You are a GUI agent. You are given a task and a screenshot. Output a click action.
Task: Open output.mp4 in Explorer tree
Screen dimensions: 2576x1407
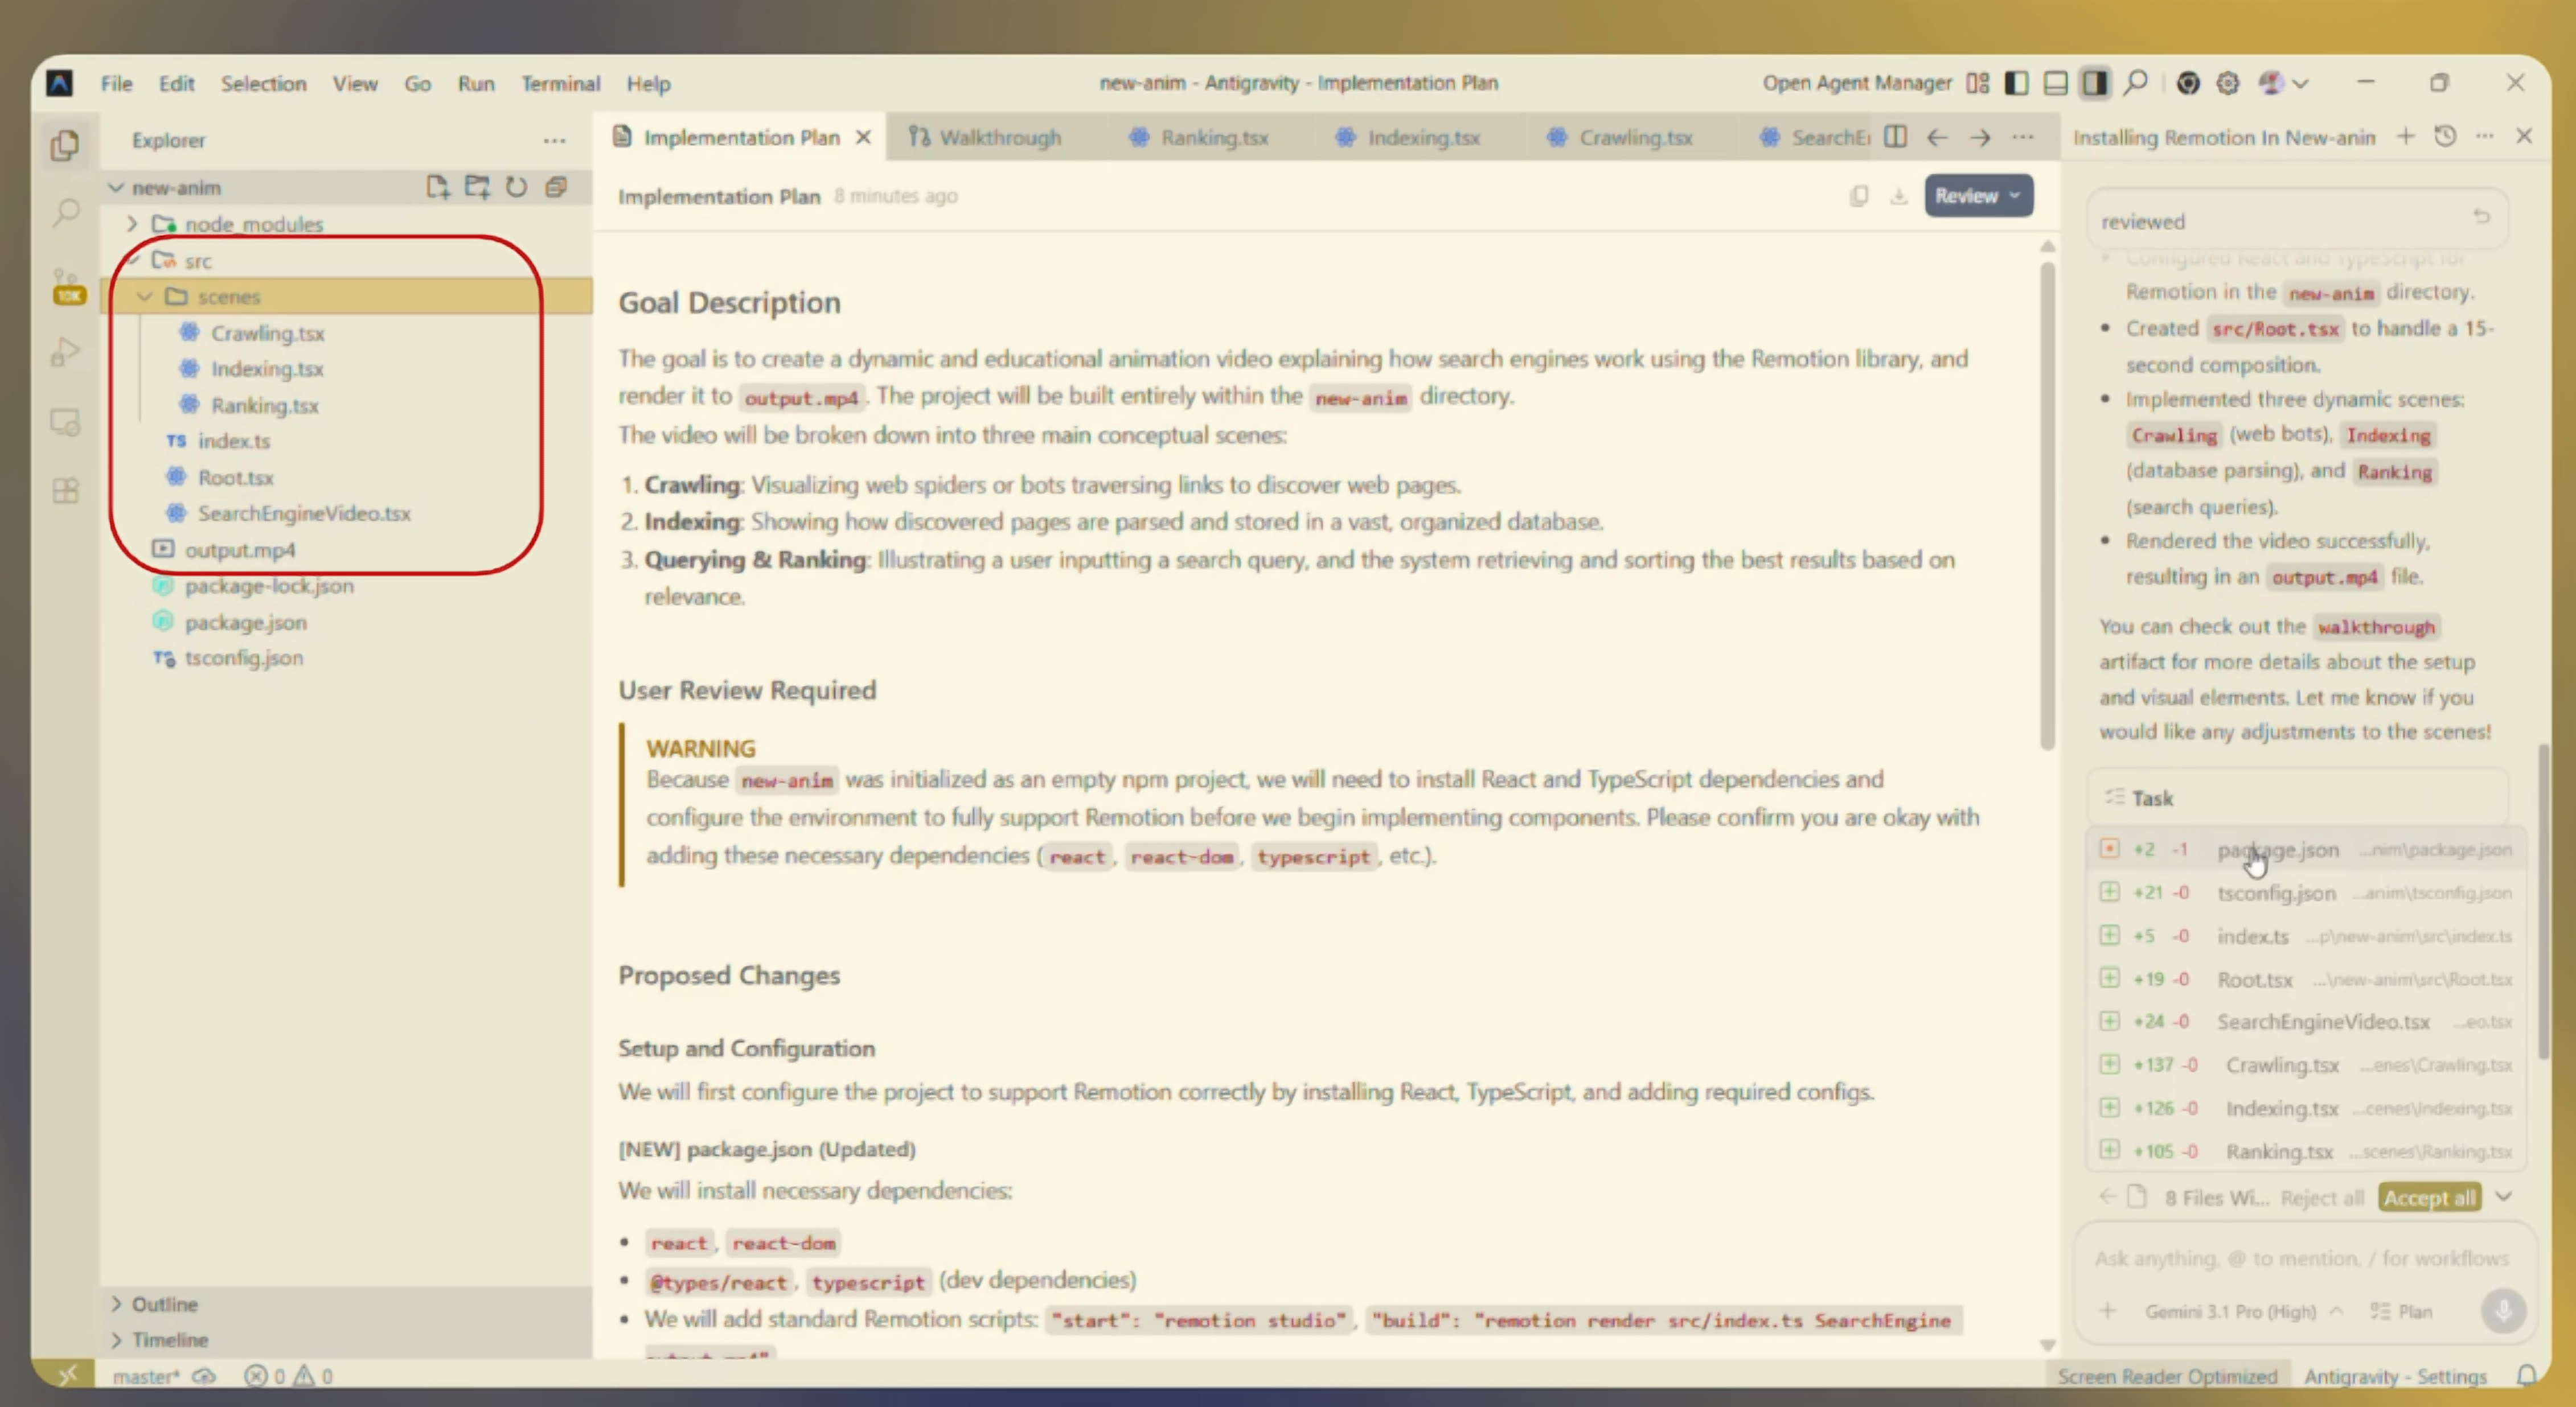point(239,550)
